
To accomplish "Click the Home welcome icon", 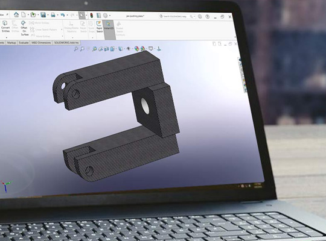I will [16, 14].
